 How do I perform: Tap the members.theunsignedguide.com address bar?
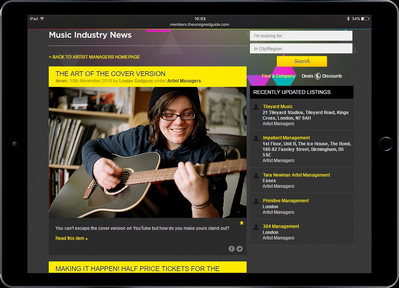[199, 25]
